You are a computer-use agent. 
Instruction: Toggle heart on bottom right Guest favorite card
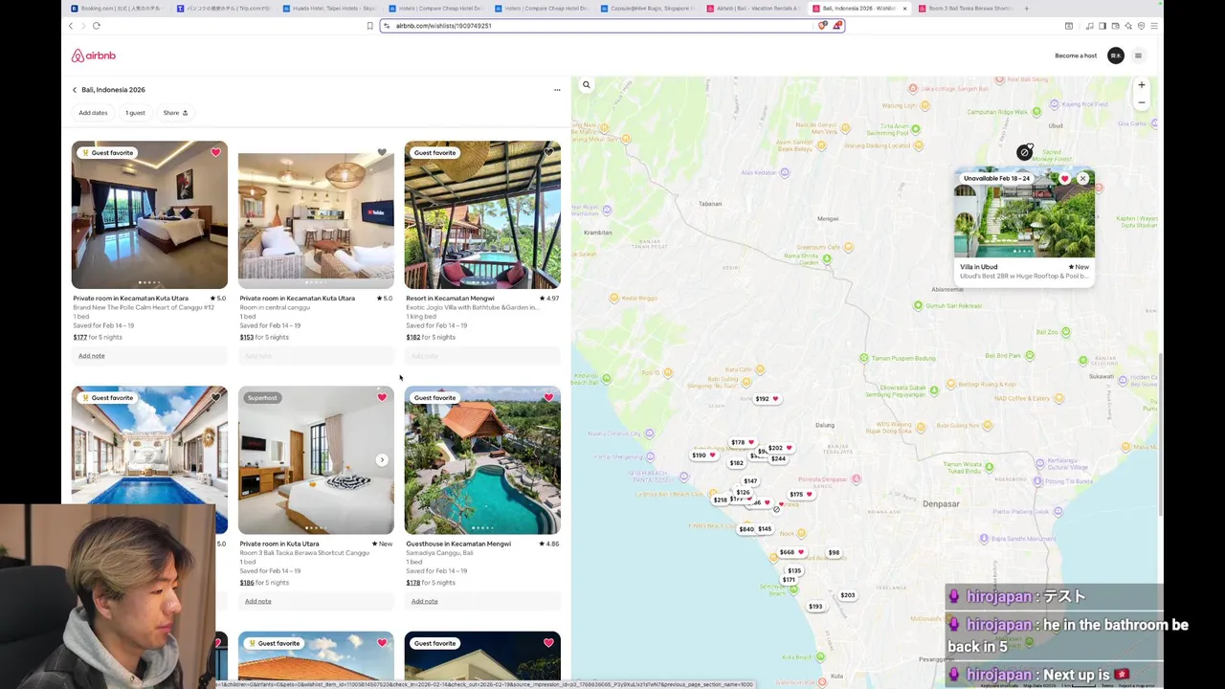pos(548,643)
